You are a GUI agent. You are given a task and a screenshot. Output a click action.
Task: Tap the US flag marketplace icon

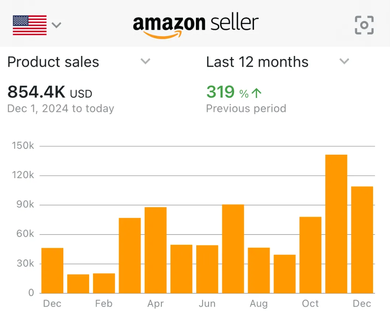30,25
